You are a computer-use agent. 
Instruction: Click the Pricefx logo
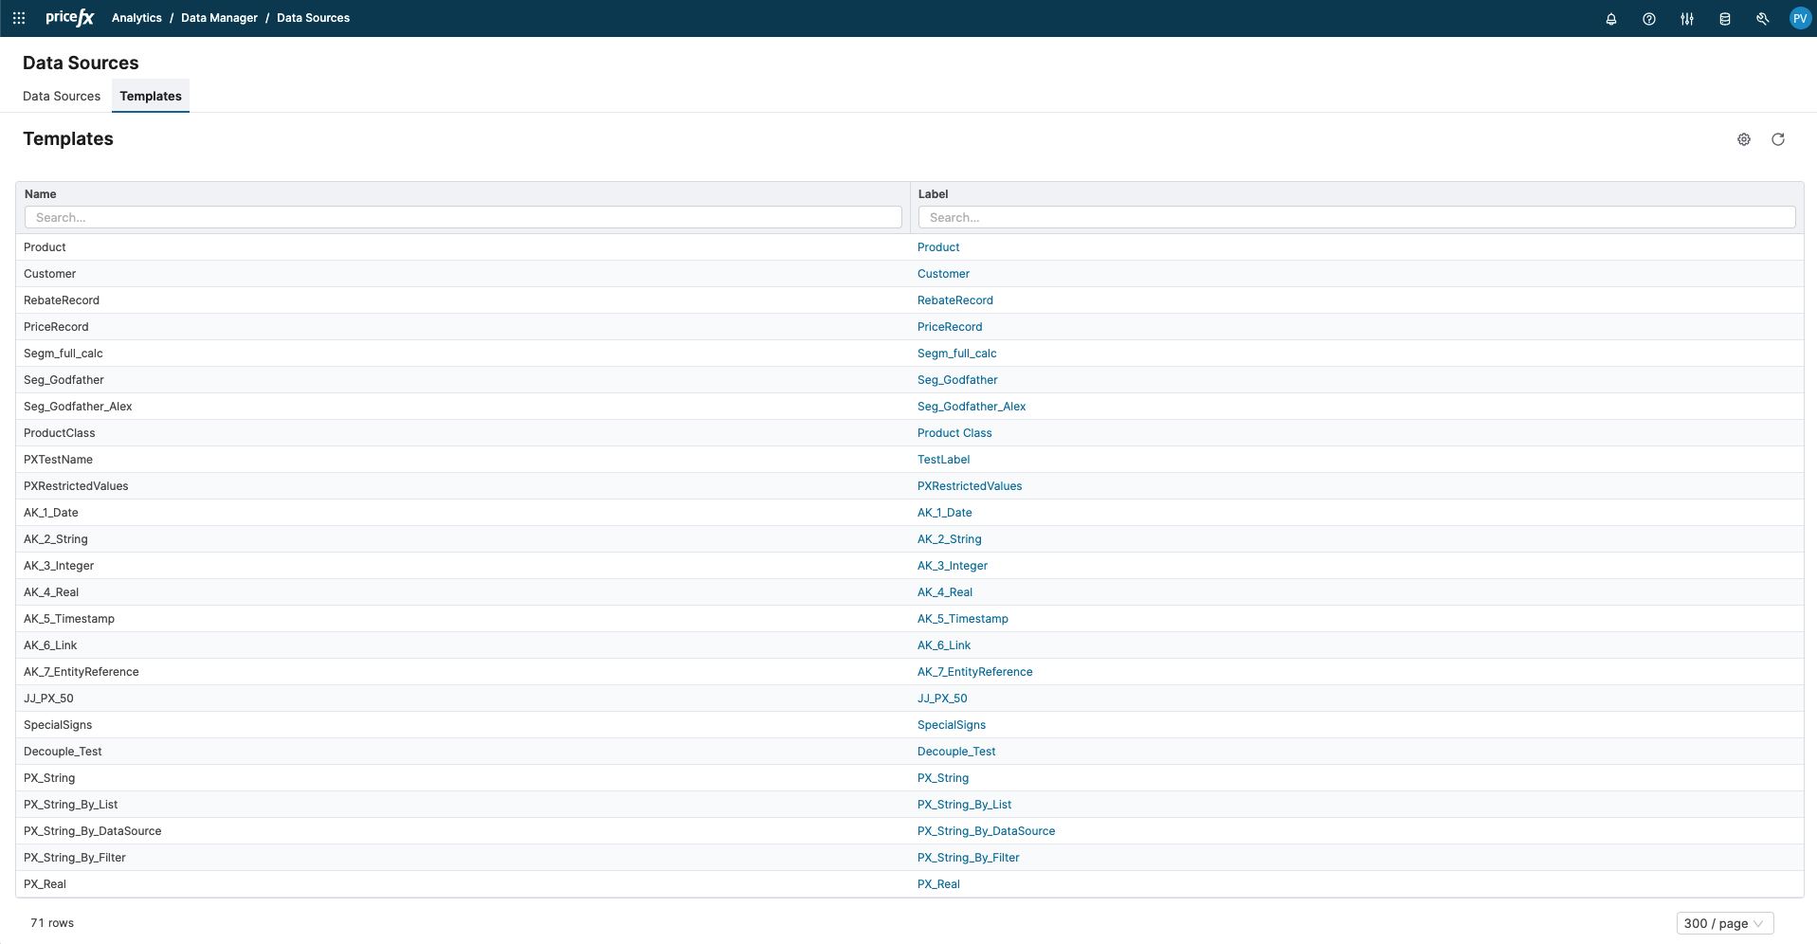(69, 18)
